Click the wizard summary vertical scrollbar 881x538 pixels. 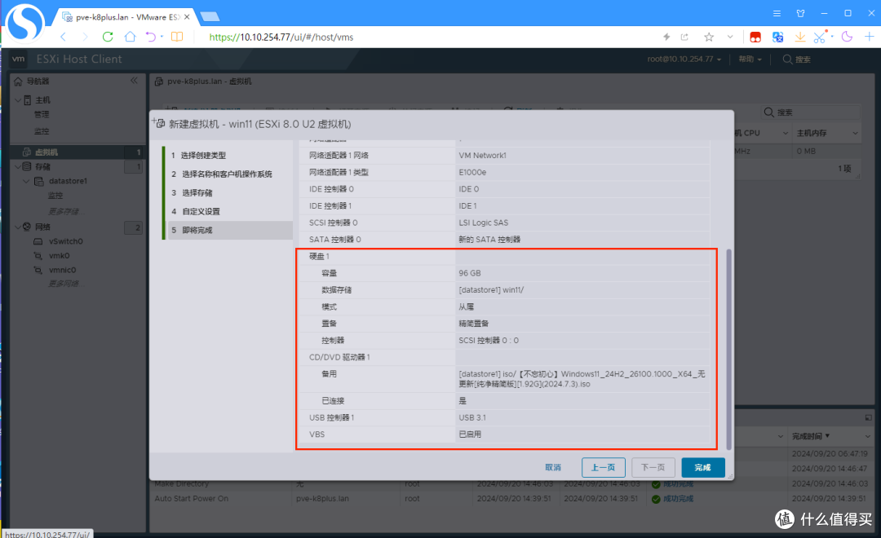pyautogui.click(x=728, y=348)
